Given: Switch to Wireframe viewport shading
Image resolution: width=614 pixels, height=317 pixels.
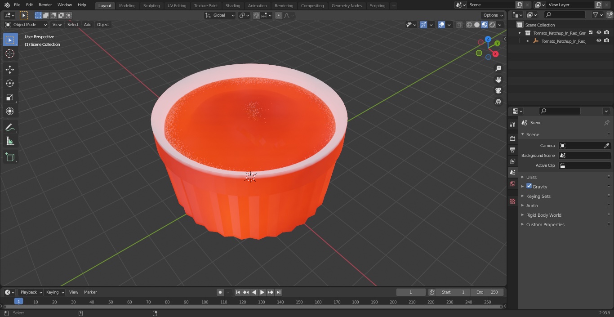Looking at the screenshot, I should 469,25.
